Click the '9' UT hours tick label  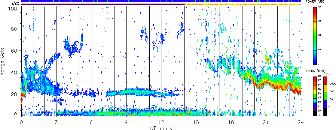tap(126, 122)
